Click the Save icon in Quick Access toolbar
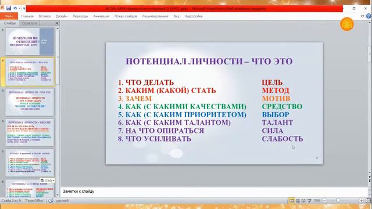372x209 pixels. (9, 8)
